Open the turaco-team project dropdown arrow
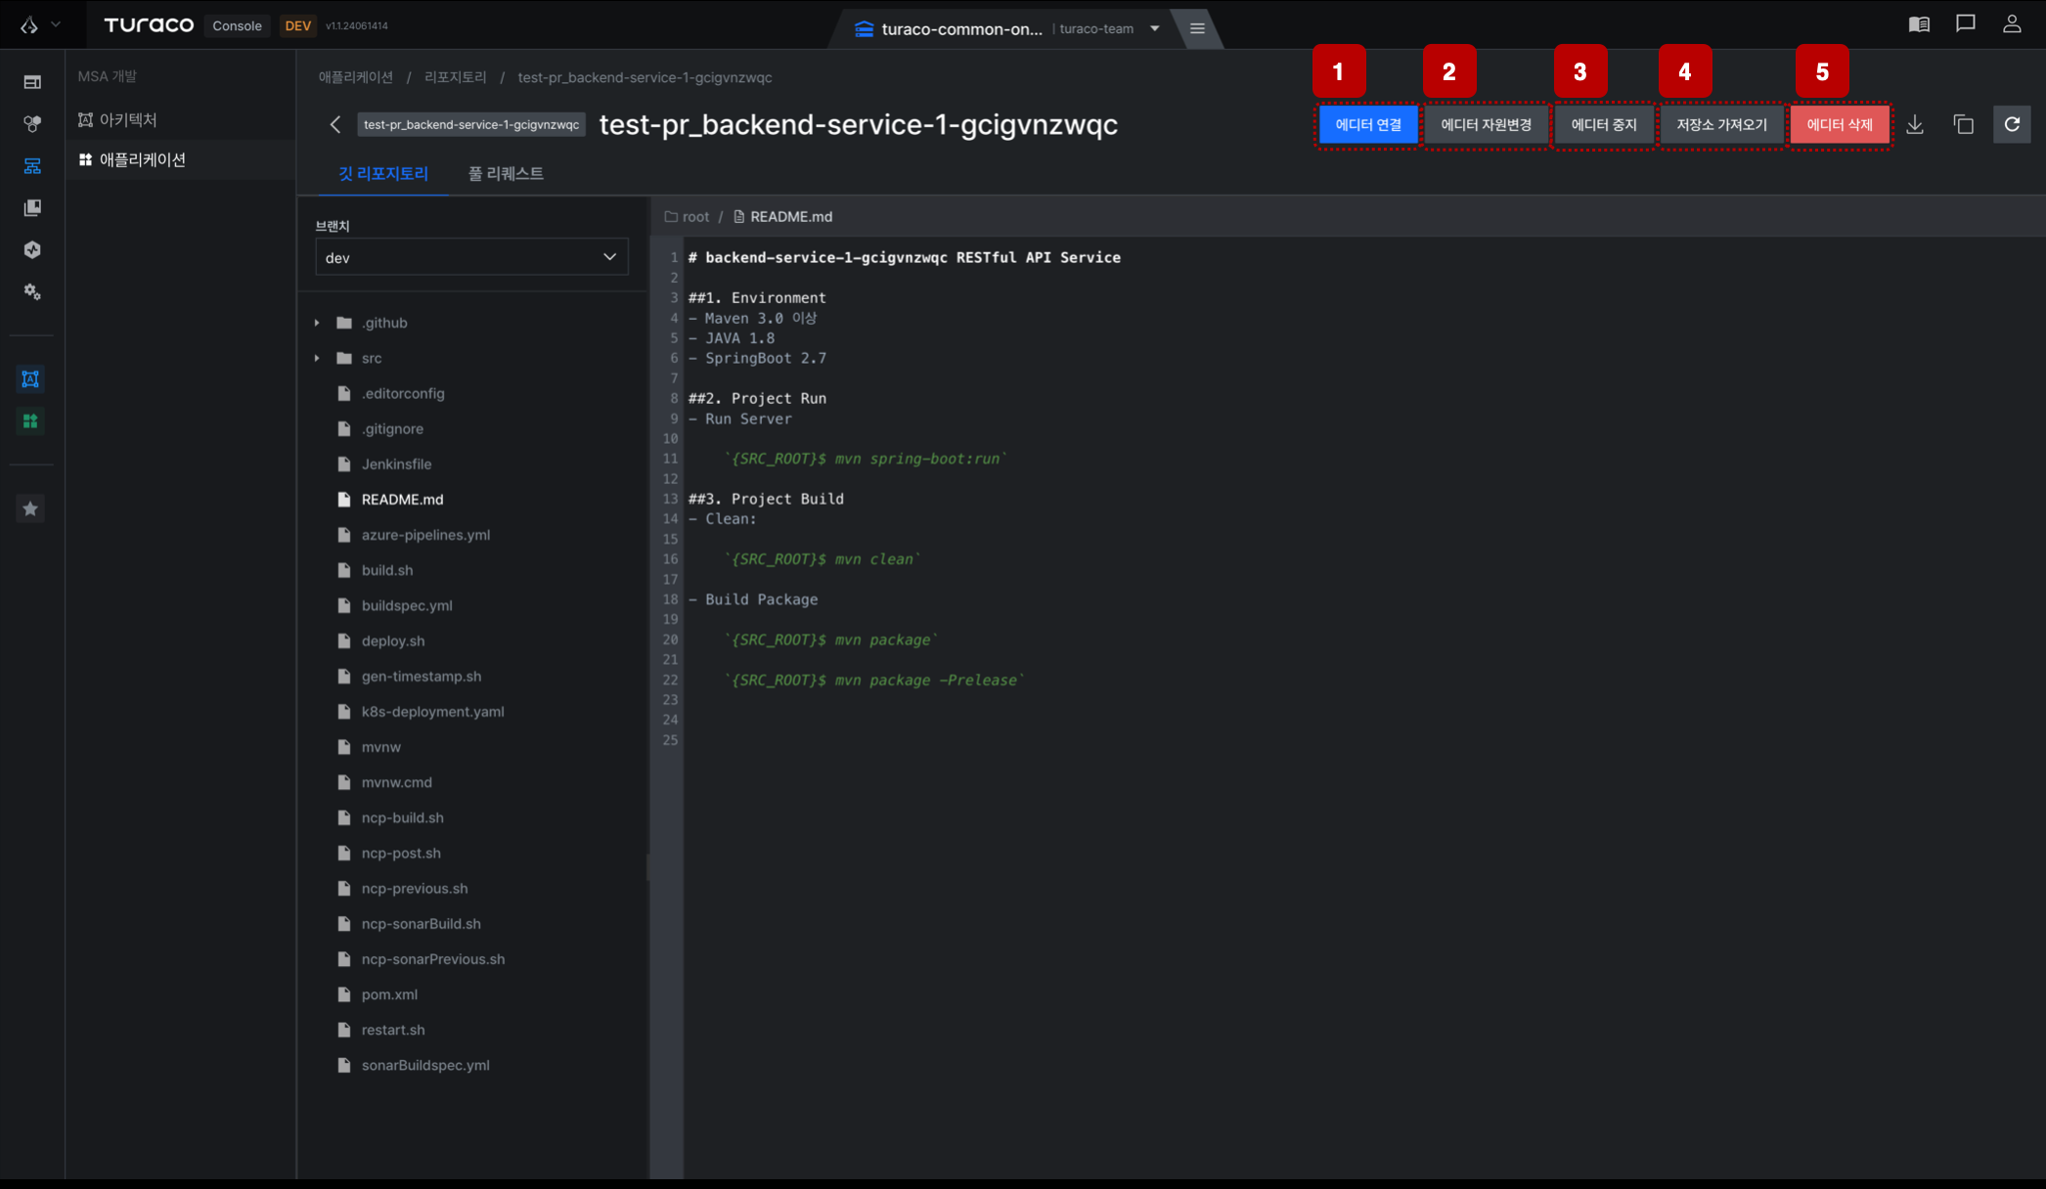Viewport: 2046px width, 1189px height. [1155, 28]
